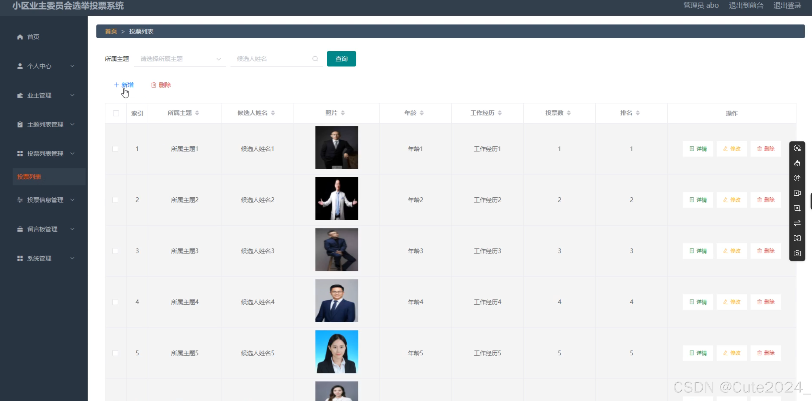This screenshot has height=401, width=812.
Task: Click 退出到前台 in top bar
Action: [746, 5]
